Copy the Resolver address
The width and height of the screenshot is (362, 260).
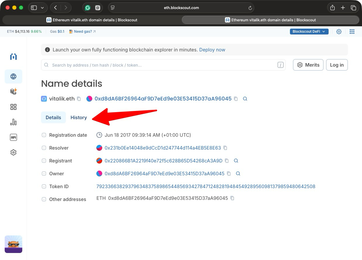coord(225,148)
